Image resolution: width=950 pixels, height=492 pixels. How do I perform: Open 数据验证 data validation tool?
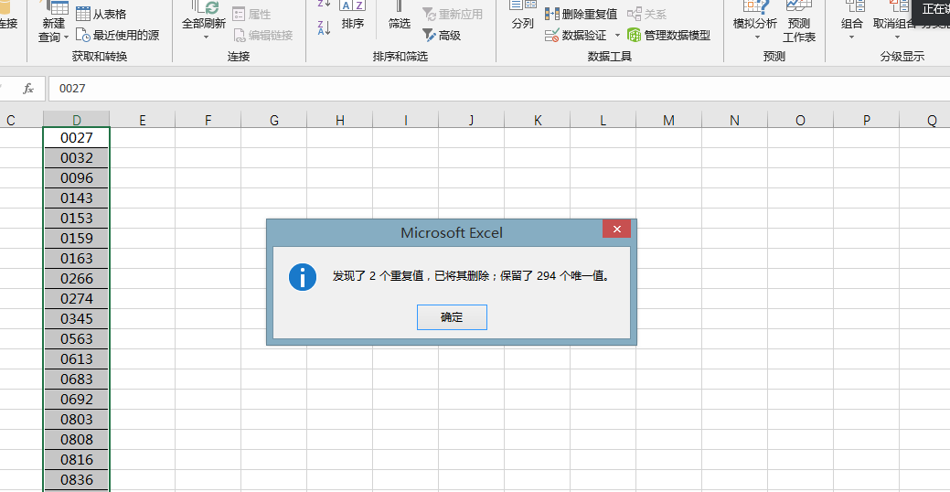click(575, 36)
